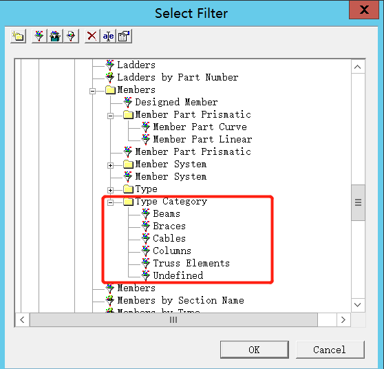Click the New Filter funnel icon
Screen dimensions: 384x369
tap(39, 36)
